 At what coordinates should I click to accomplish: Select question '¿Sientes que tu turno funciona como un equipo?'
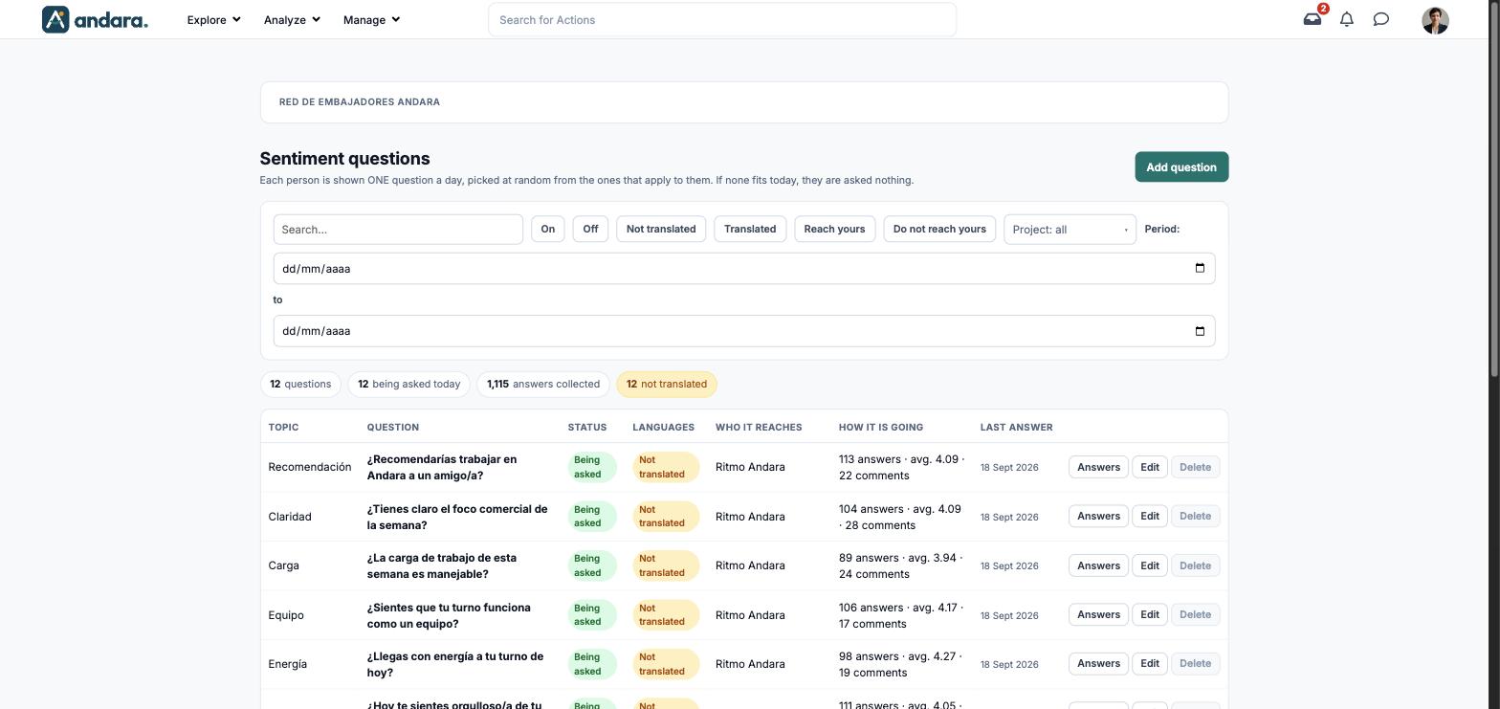pos(449,615)
